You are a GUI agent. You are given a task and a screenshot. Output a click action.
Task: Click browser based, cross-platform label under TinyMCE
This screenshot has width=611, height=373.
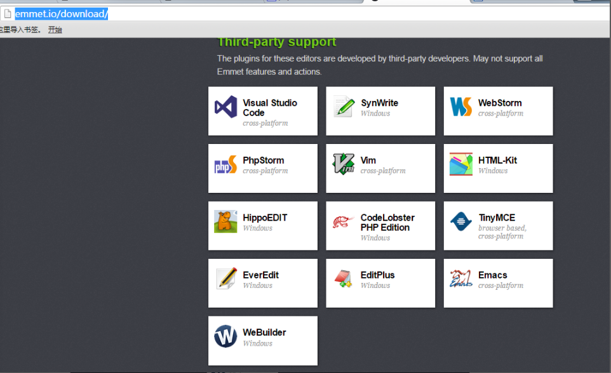(x=502, y=232)
